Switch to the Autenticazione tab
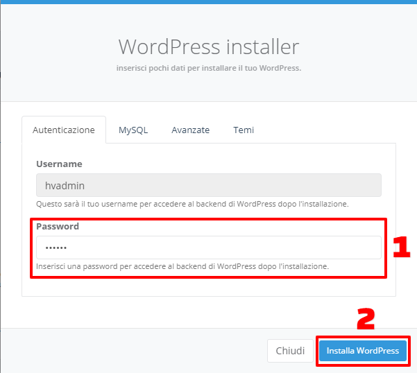 coord(64,130)
